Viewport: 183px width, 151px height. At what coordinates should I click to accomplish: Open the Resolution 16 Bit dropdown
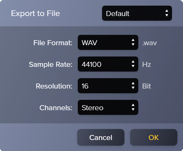[x=108, y=86]
